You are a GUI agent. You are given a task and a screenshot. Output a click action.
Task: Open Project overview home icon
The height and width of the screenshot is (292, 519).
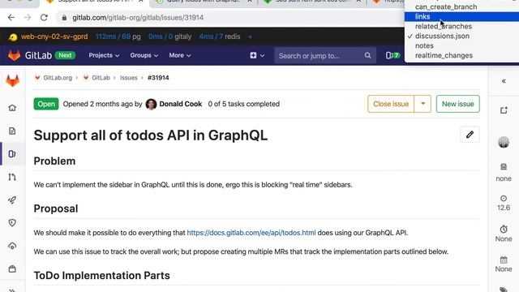tap(12, 108)
